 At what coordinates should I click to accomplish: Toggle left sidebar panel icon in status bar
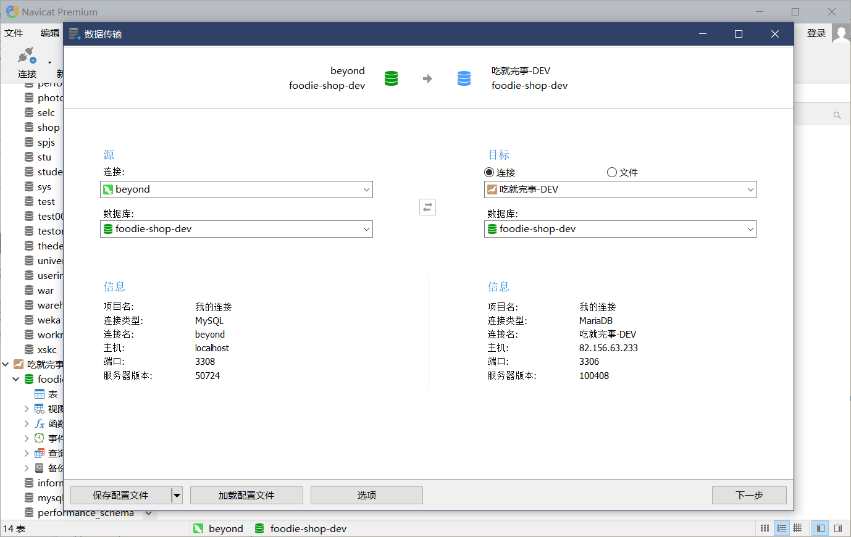(820, 528)
